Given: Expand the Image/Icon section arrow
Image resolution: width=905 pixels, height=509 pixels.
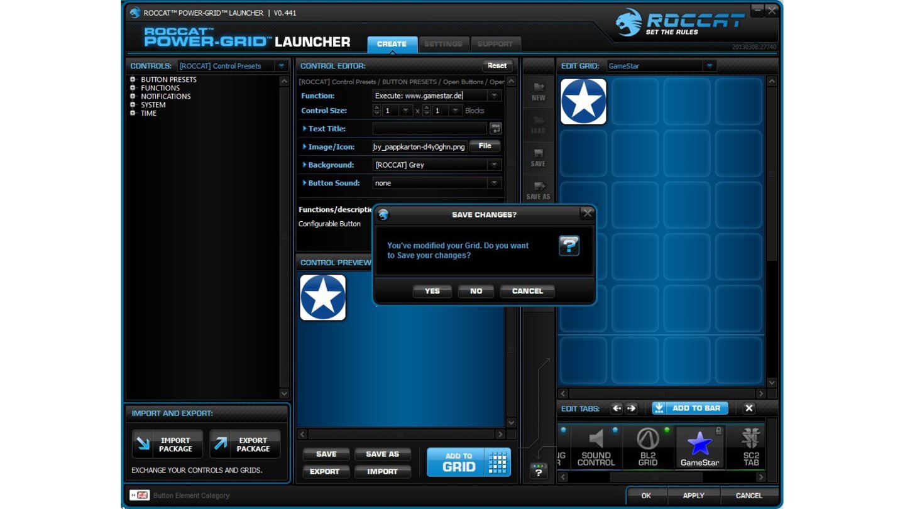Looking at the screenshot, I should tap(304, 146).
